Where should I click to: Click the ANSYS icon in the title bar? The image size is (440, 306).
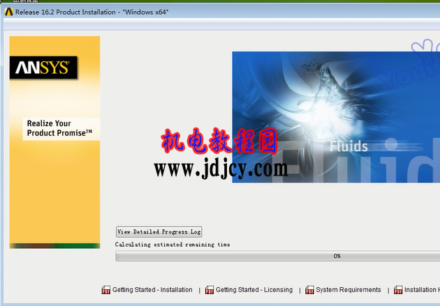coord(8,12)
